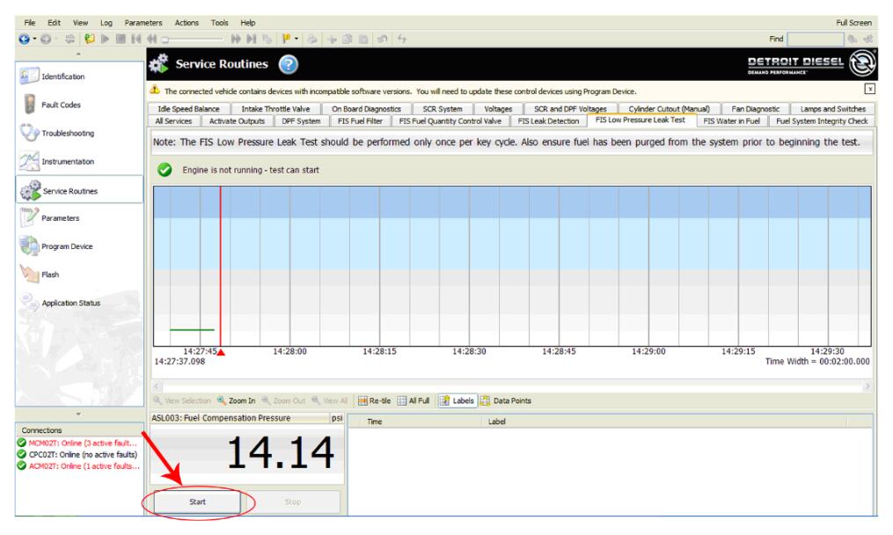The width and height of the screenshot is (893, 535).
Task: Switch to the FIS Fuel Filter tab
Action: 361,121
